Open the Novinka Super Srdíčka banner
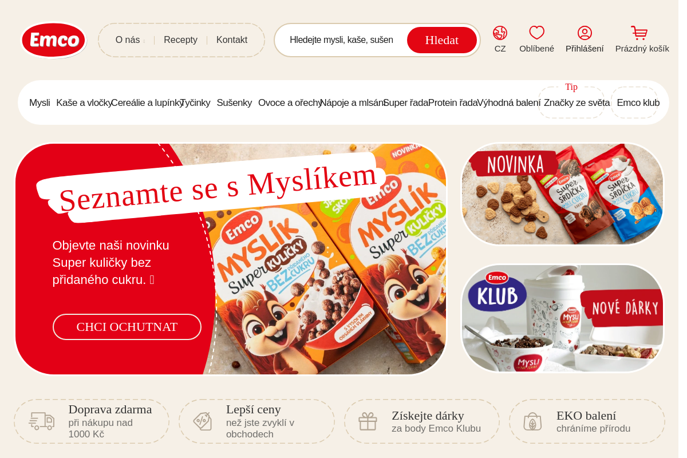 tap(563, 195)
